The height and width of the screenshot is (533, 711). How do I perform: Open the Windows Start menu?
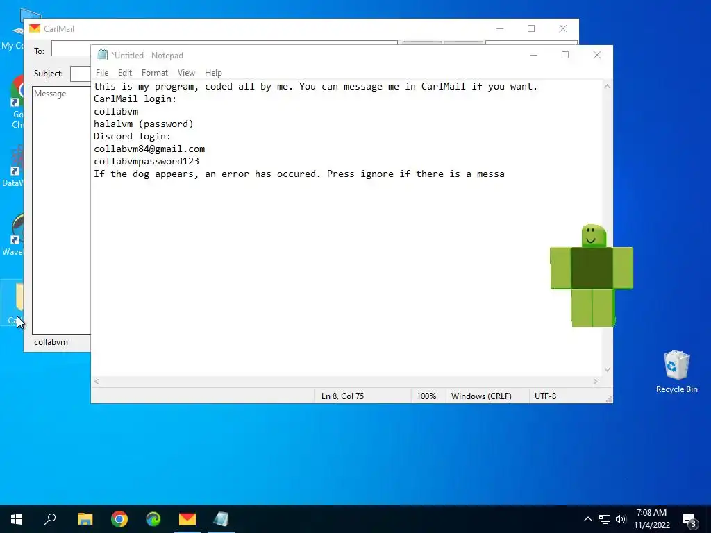click(x=17, y=519)
